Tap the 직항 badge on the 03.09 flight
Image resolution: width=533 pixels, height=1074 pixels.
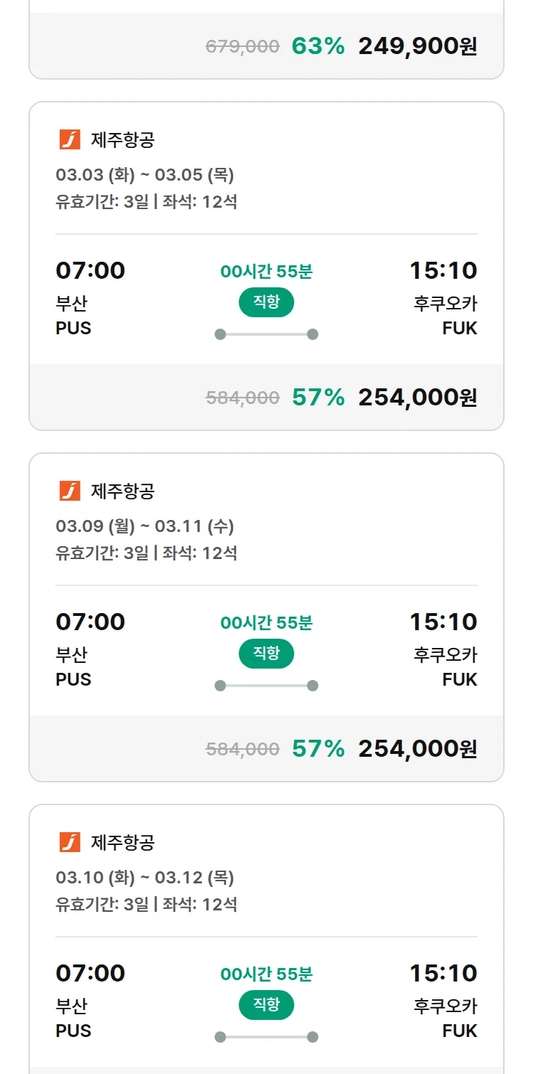(266, 654)
